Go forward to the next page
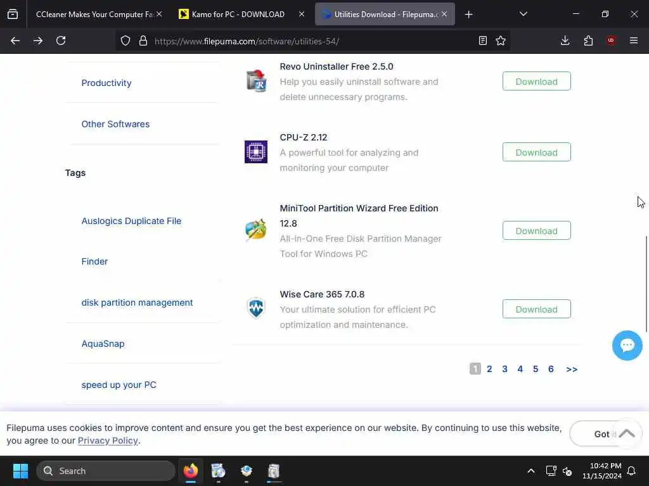 click(37, 40)
